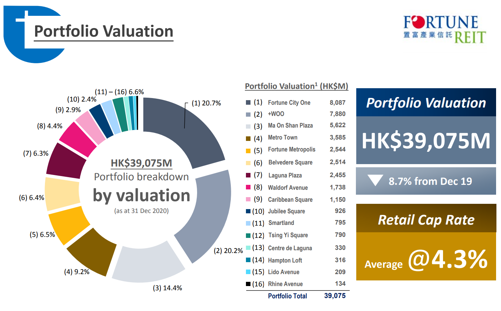501x311 pixels.
Task: Click the Smartland light blue swatch
Action: pyautogui.click(x=248, y=223)
